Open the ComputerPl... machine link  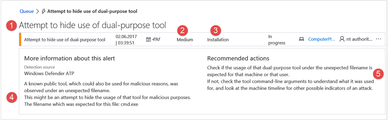point(321,39)
